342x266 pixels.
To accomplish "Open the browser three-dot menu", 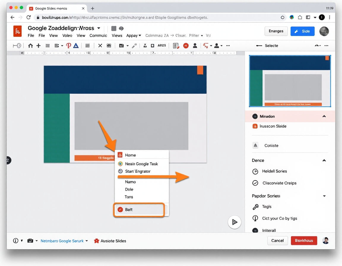I will [x=330, y=17].
